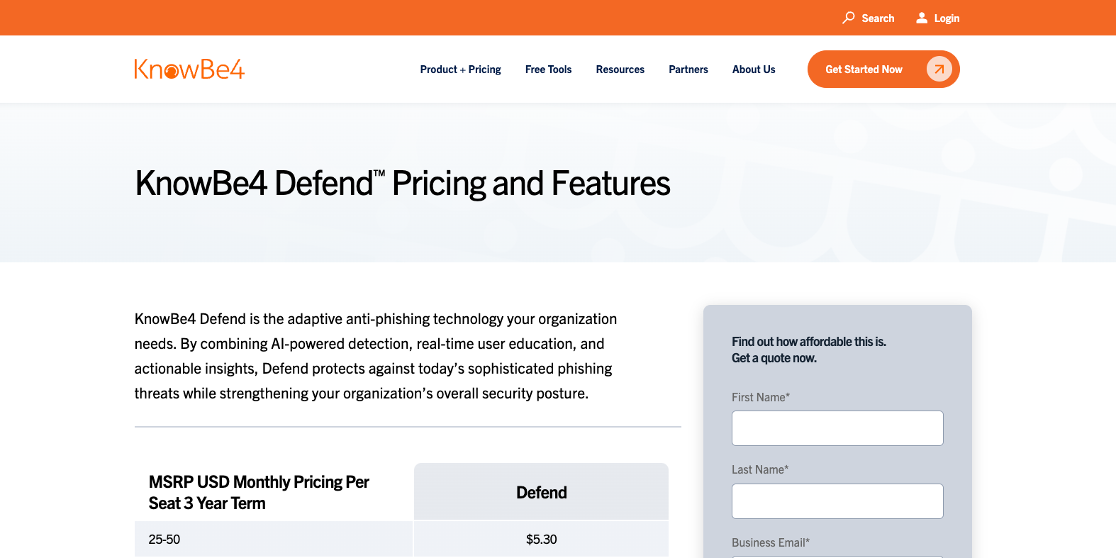Screen dimensions: 1116x558
Task: Open the Free Tools menu
Action: click(x=548, y=69)
